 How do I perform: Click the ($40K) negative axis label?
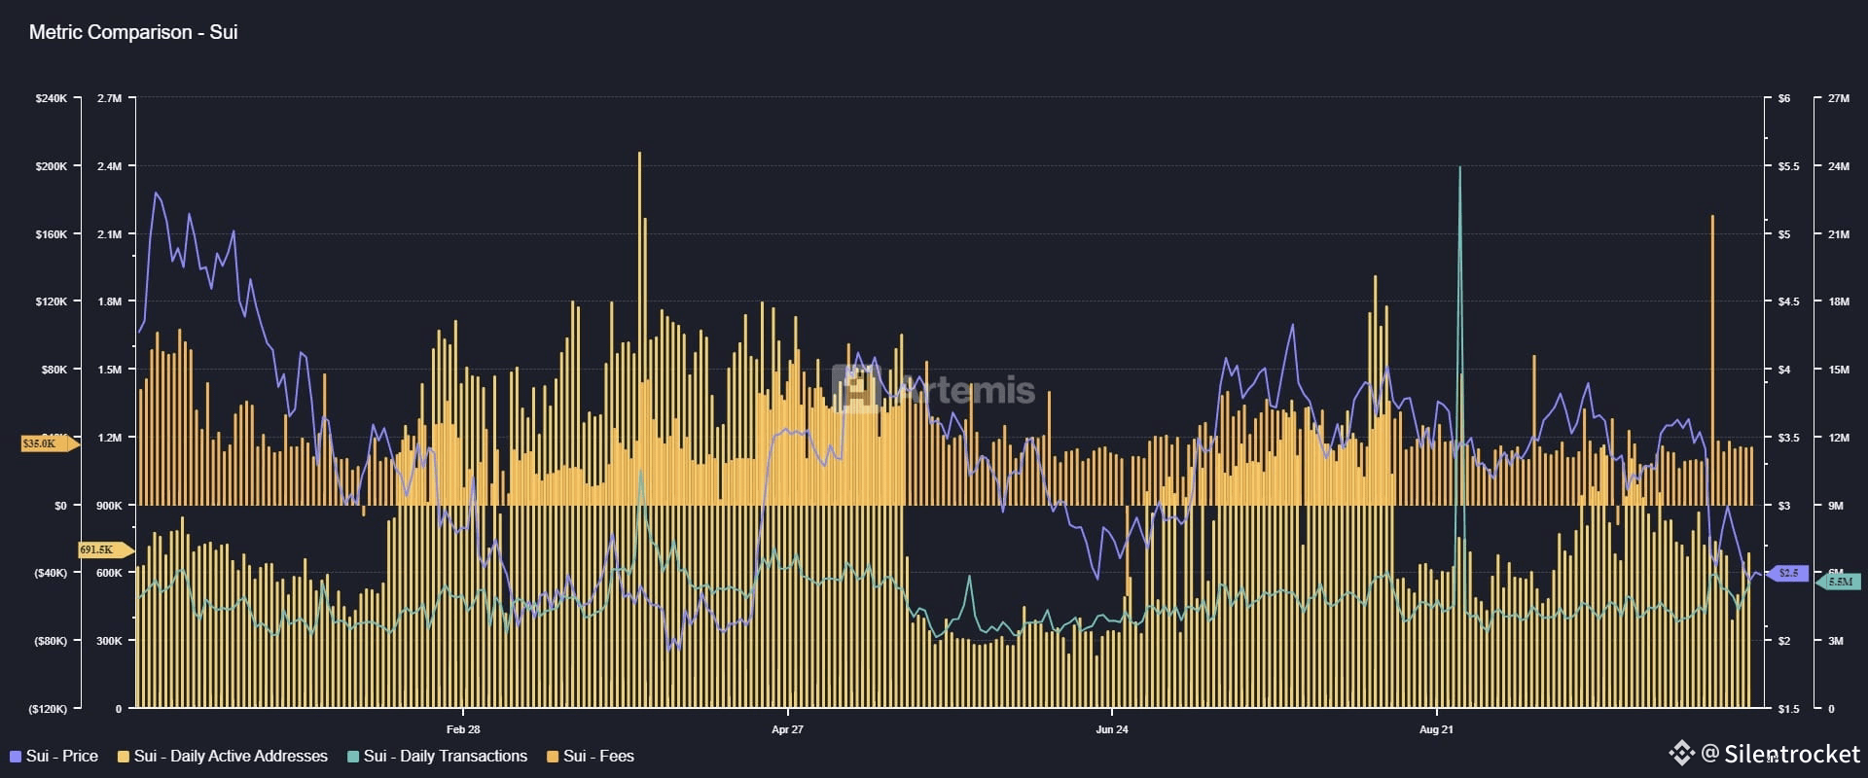(51, 573)
